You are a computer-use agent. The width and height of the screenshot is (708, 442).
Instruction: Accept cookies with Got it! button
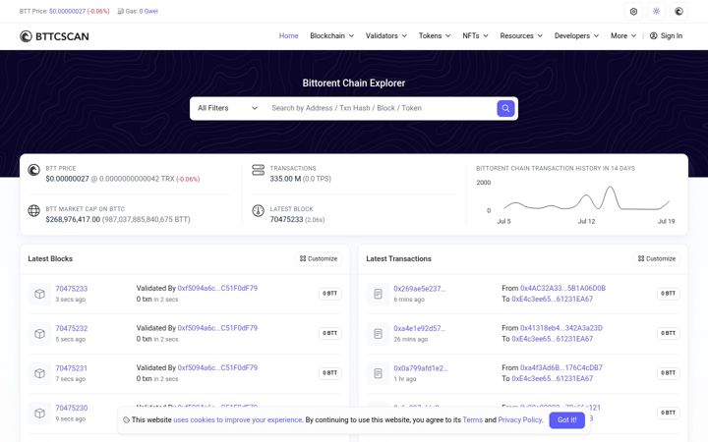click(x=566, y=420)
